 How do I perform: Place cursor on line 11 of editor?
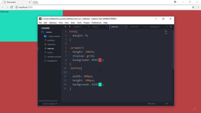(x=117, y=72)
